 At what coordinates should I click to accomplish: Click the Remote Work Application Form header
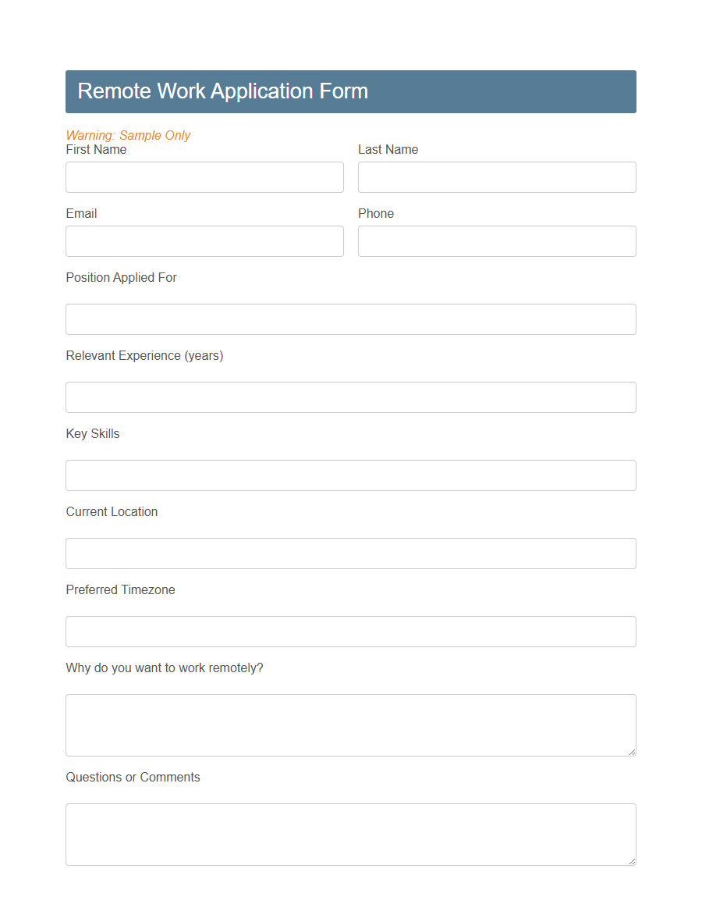click(x=222, y=91)
